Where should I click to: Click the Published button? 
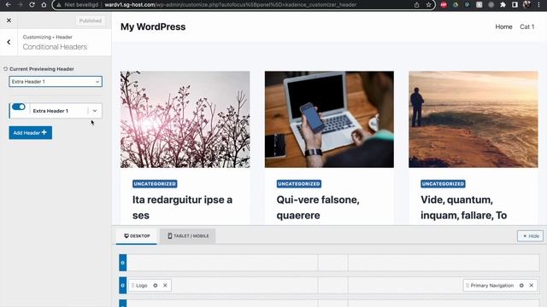(90, 20)
